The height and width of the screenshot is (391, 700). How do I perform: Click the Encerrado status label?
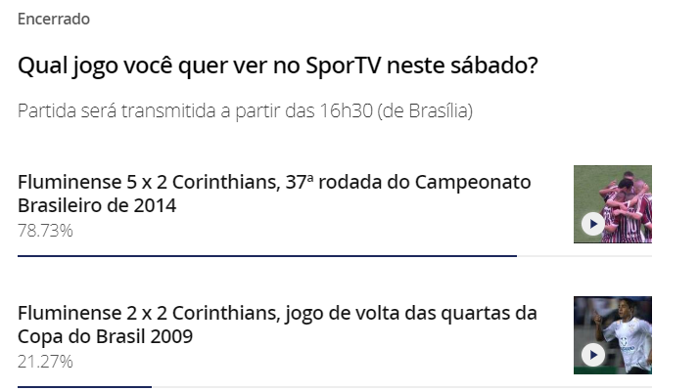54,20
